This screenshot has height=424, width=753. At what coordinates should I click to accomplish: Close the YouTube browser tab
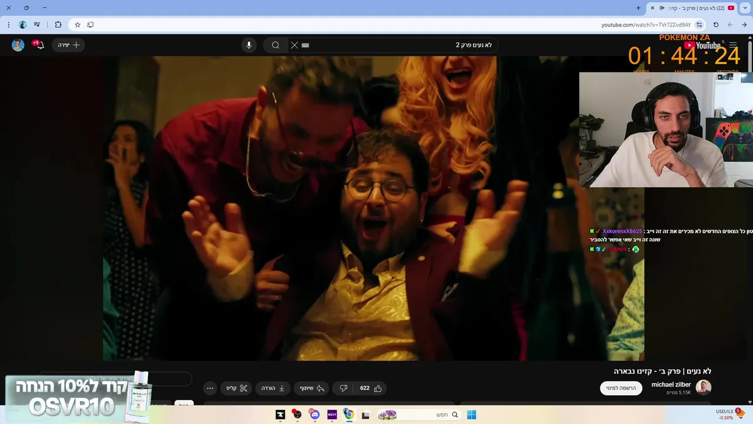point(652,8)
